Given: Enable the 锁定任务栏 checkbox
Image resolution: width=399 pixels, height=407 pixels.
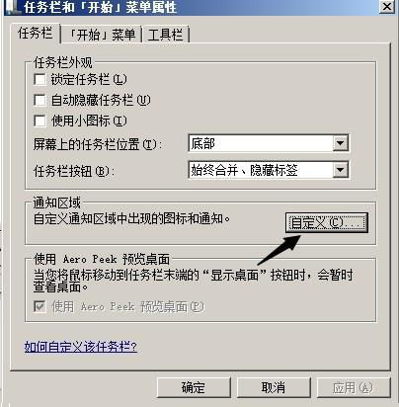Looking at the screenshot, I should click(x=40, y=79).
